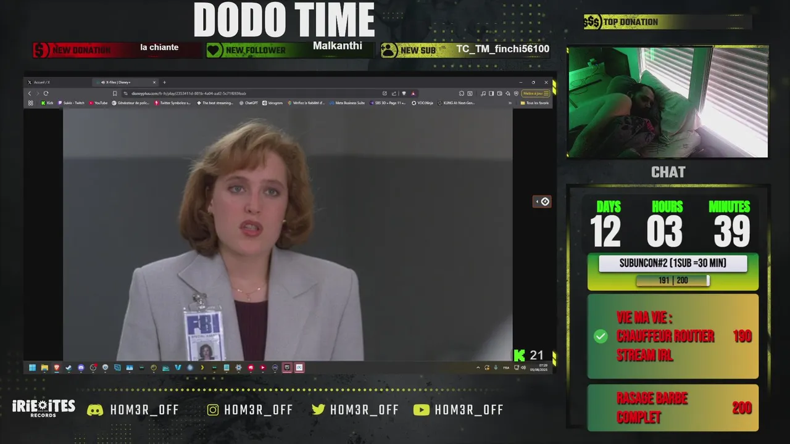790x444 pixels.
Task: Close the X-Files Disney+ tab
Action: click(x=154, y=82)
